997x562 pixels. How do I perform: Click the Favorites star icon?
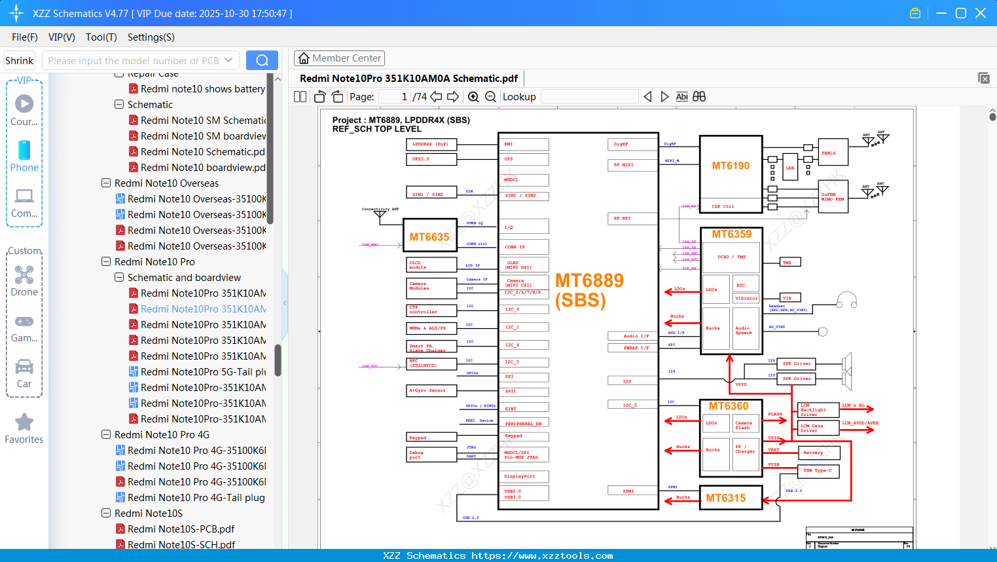pos(24,422)
